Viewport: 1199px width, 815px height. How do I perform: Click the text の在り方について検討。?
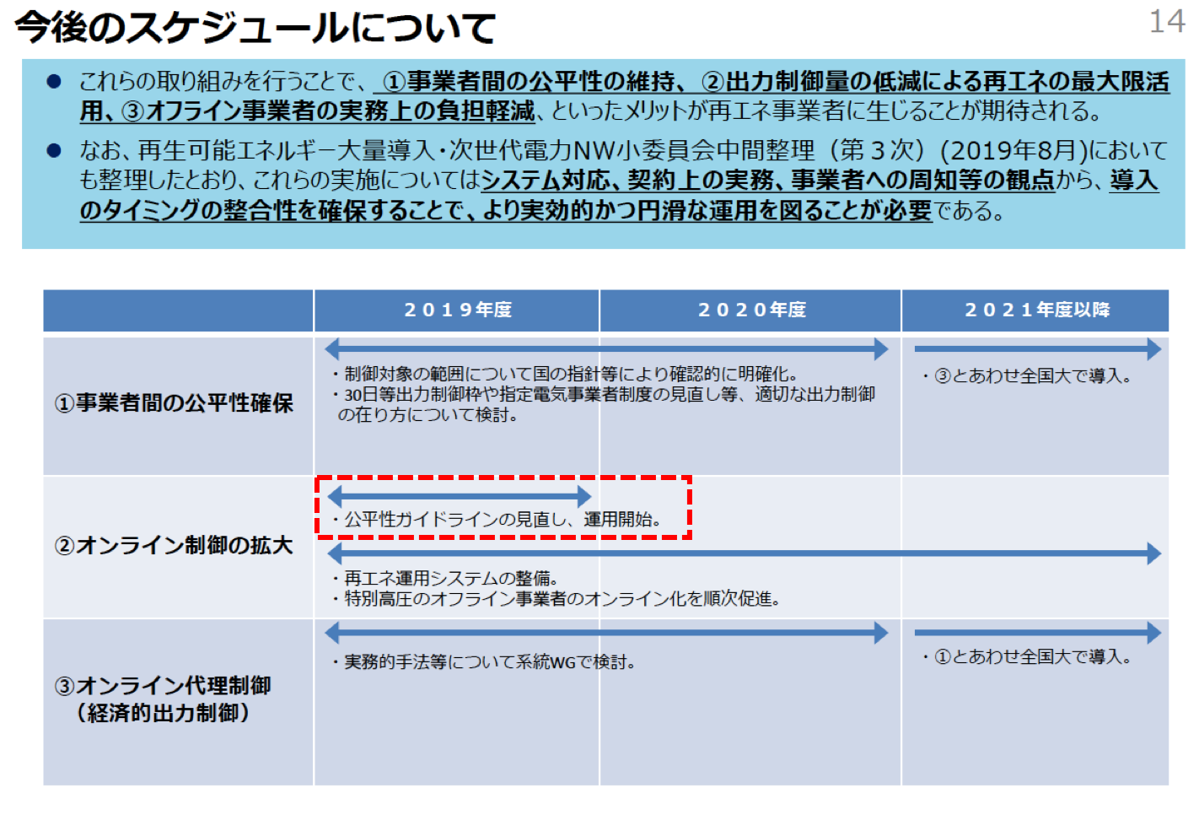pos(427,415)
